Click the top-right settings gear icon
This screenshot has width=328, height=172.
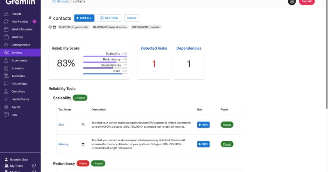[x=292, y=2]
